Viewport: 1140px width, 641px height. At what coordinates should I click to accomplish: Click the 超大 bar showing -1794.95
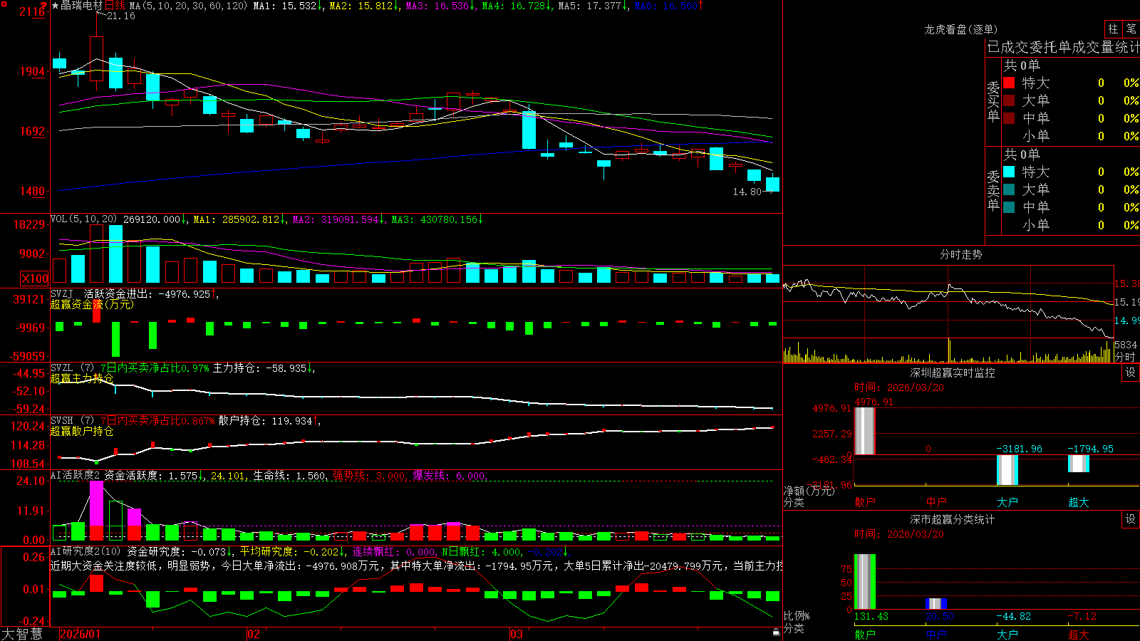(x=1079, y=464)
